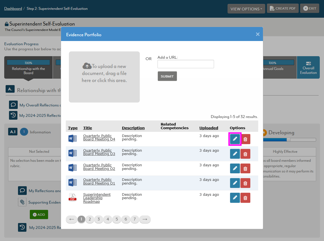This screenshot has height=241, width=324.
Task: Close the Evidence Portfolio dialog
Action: (x=257, y=34)
